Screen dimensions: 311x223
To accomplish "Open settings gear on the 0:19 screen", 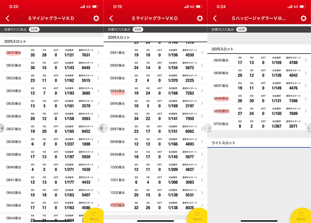I will pyautogui.click(x=200, y=19).
